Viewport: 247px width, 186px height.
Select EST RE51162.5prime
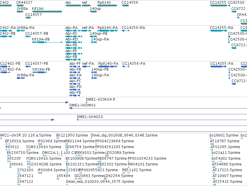[126, 173]
